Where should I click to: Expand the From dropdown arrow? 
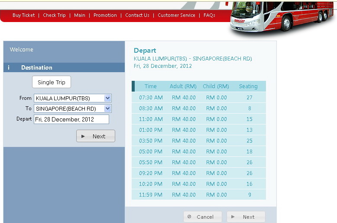point(108,98)
